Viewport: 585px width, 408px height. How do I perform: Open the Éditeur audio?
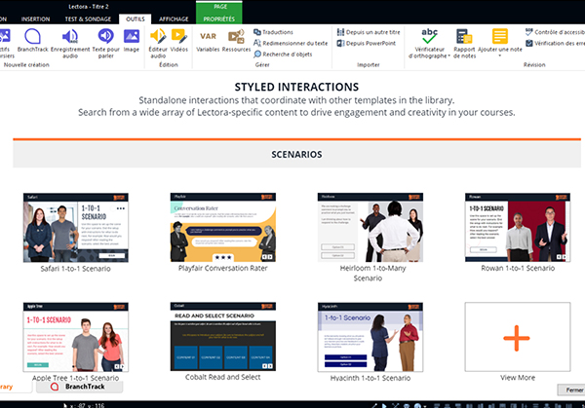pyautogui.click(x=157, y=37)
